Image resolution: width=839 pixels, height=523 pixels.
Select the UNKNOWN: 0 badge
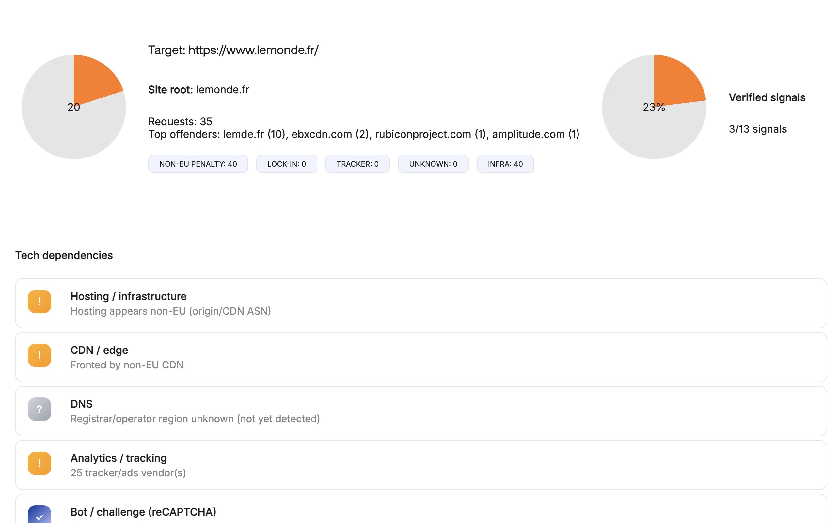coord(433,164)
